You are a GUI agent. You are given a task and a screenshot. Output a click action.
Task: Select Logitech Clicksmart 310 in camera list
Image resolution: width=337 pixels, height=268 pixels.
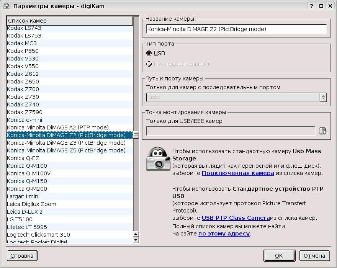(70, 235)
